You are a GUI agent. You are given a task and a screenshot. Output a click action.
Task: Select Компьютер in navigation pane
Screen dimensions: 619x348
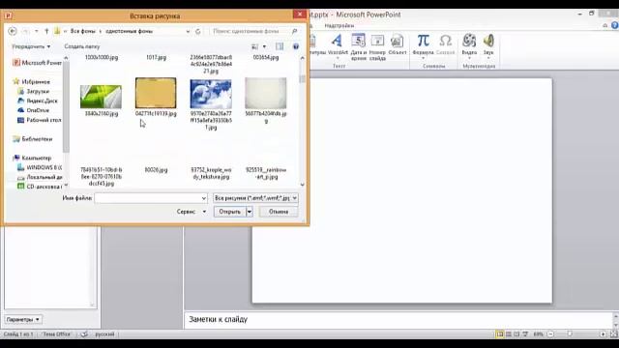[32, 158]
